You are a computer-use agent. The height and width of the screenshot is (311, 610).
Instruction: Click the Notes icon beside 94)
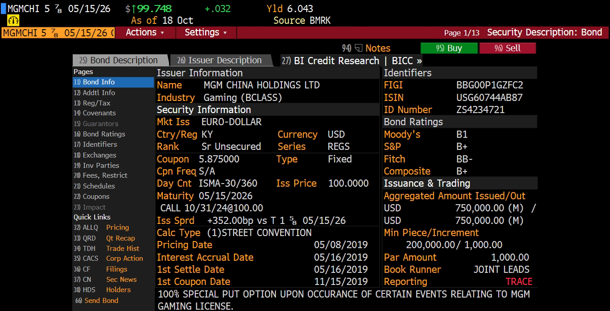(x=359, y=48)
